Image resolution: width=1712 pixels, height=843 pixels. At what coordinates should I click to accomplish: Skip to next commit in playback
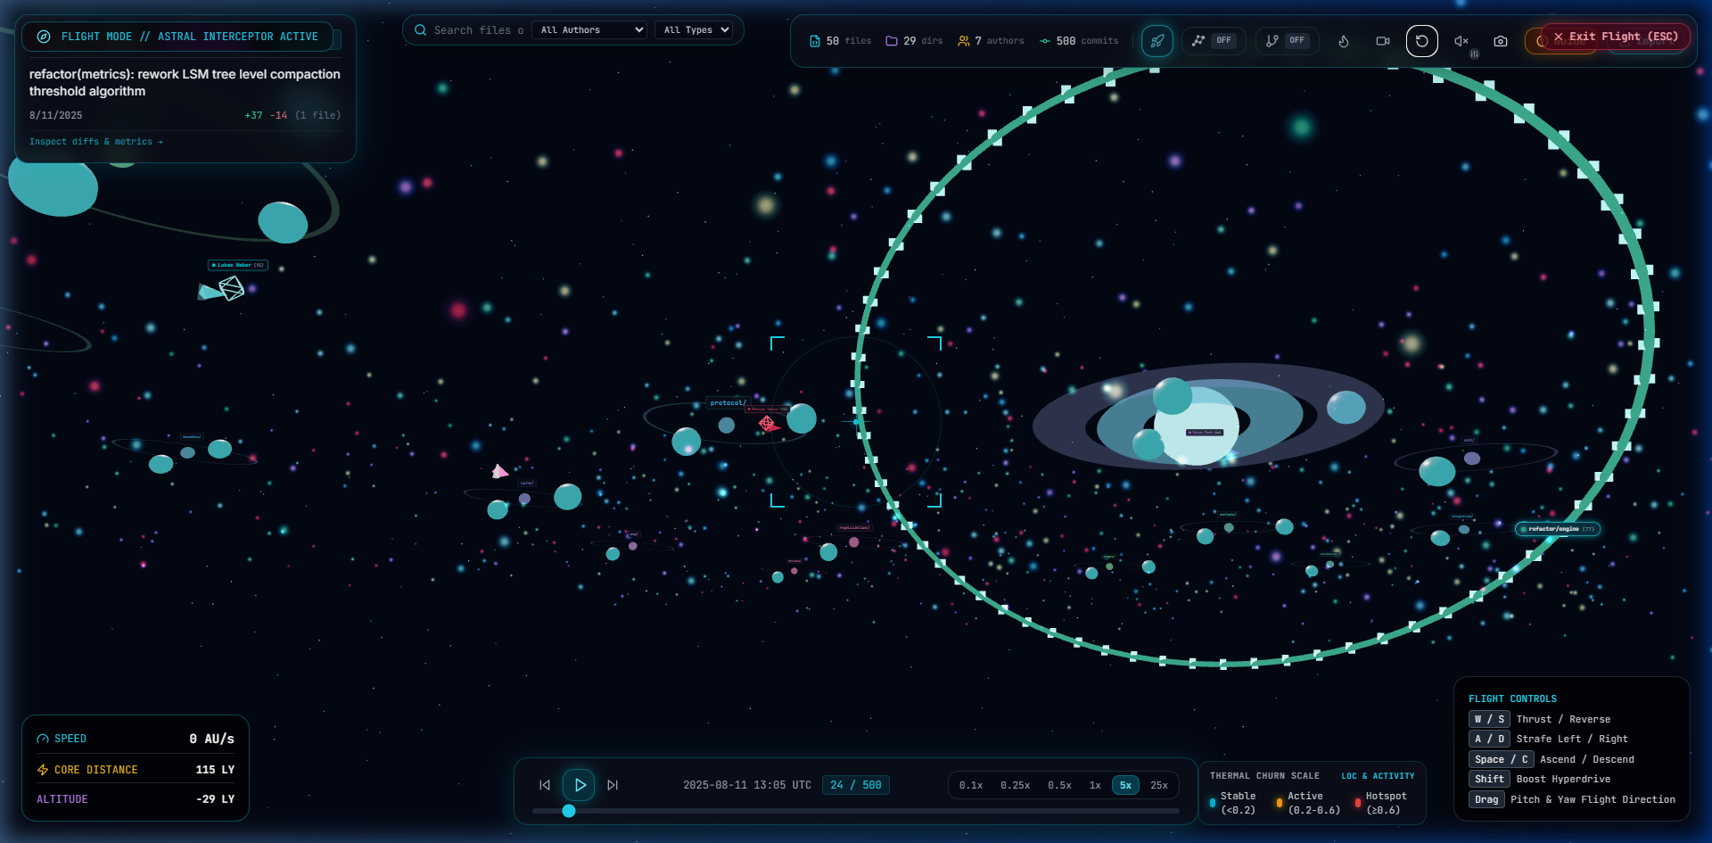[613, 785]
